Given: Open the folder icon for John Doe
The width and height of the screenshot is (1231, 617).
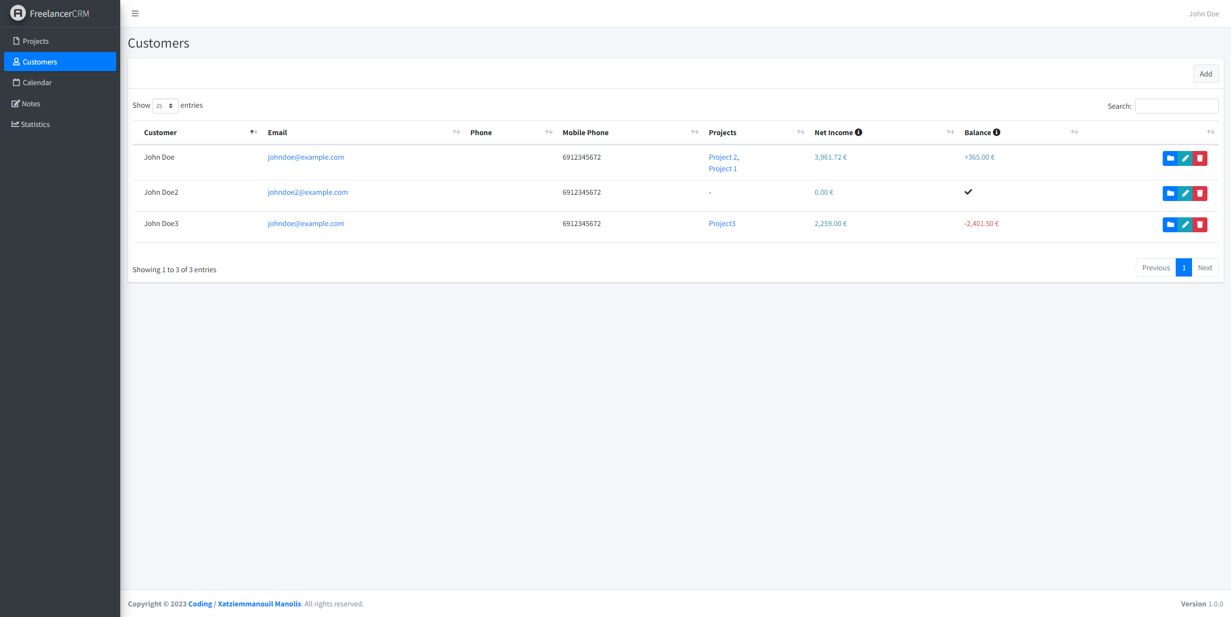Looking at the screenshot, I should click(1170, 158).
